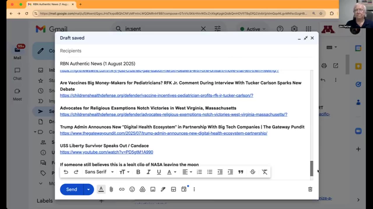Increase indent of text
Viewport: 373px width, 209px height.
point(230,172)
